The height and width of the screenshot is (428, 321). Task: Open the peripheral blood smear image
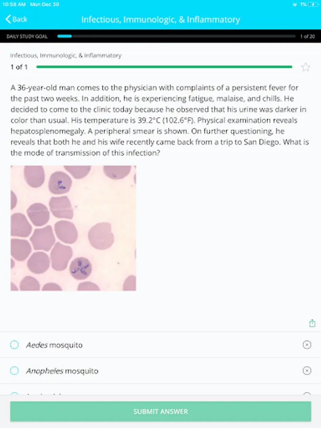73,228
